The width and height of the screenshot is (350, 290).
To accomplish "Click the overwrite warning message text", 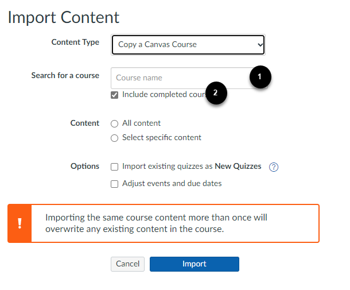I will point(156,223).
